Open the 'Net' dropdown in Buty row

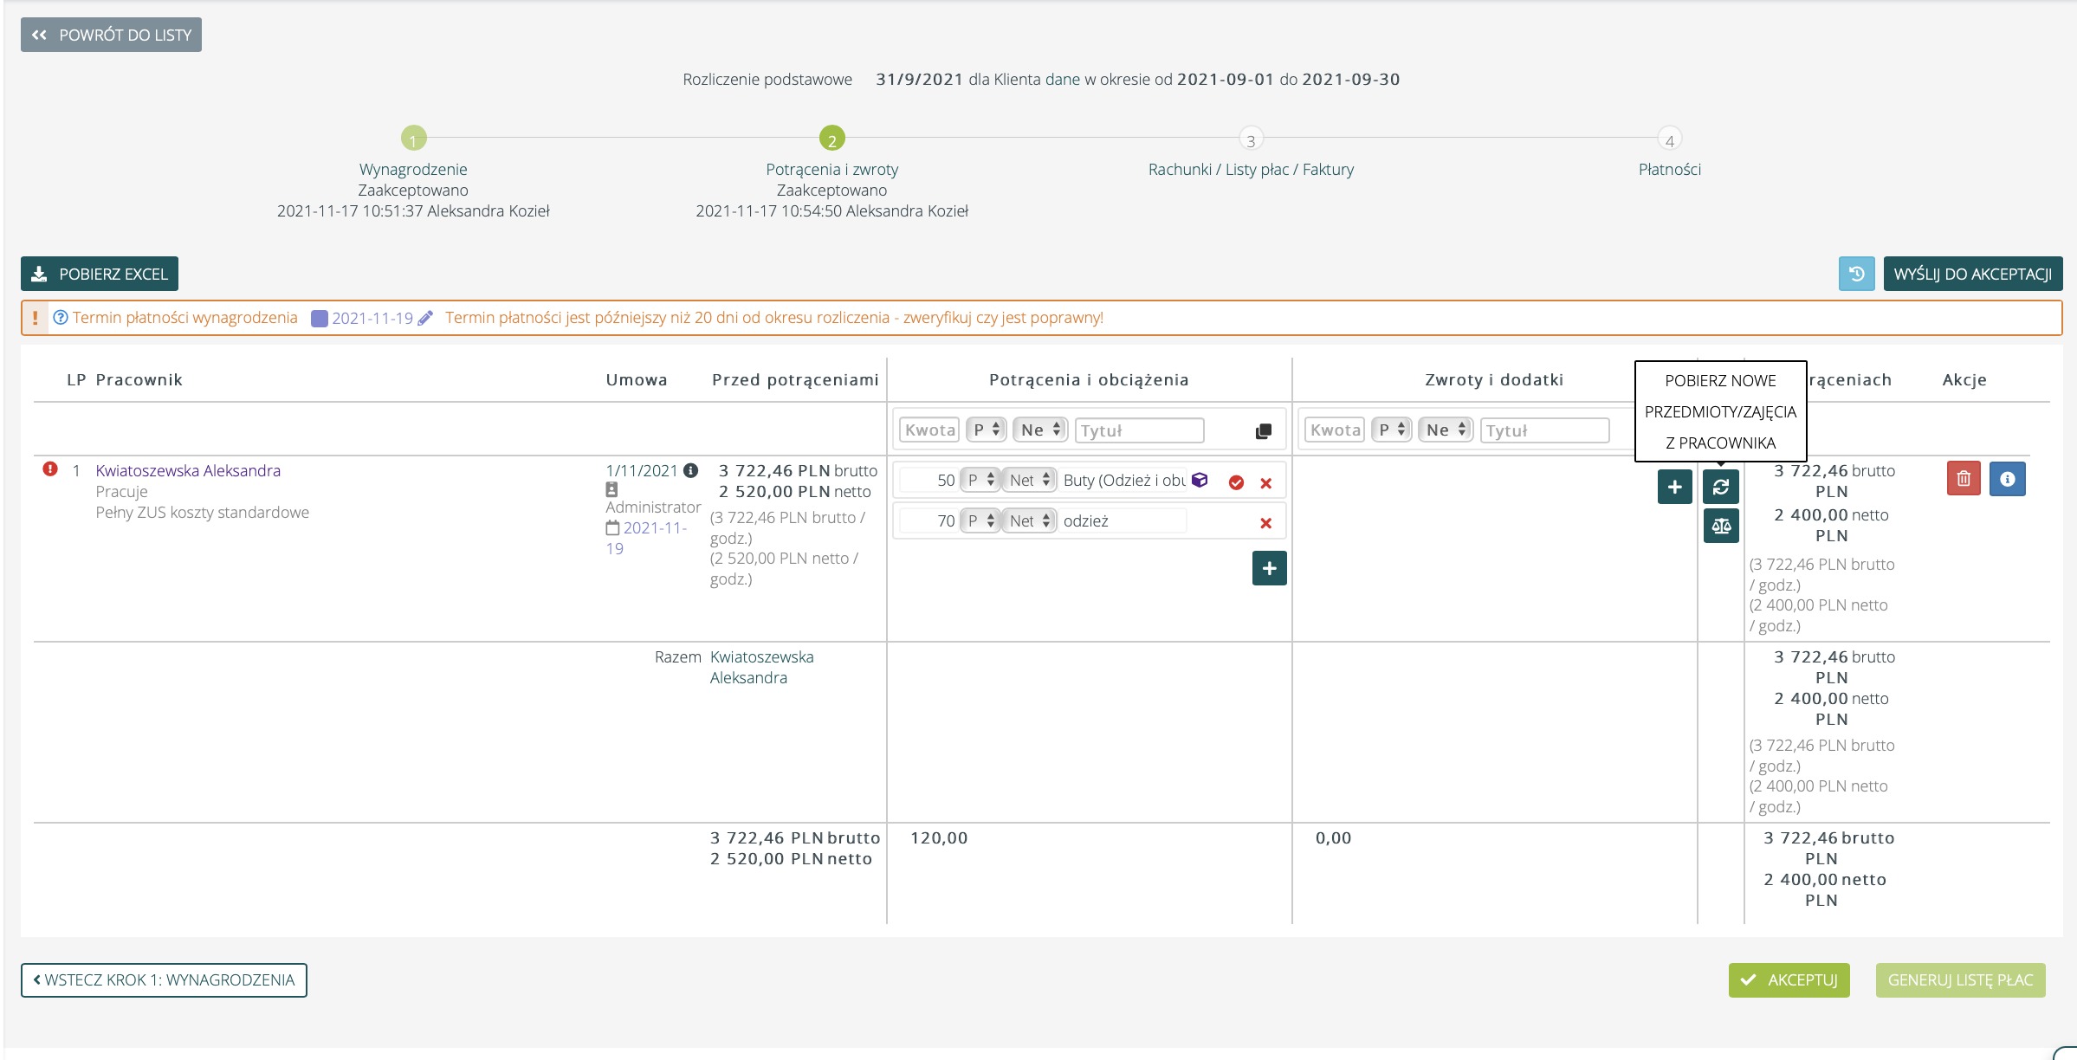tap(1029, 480)
